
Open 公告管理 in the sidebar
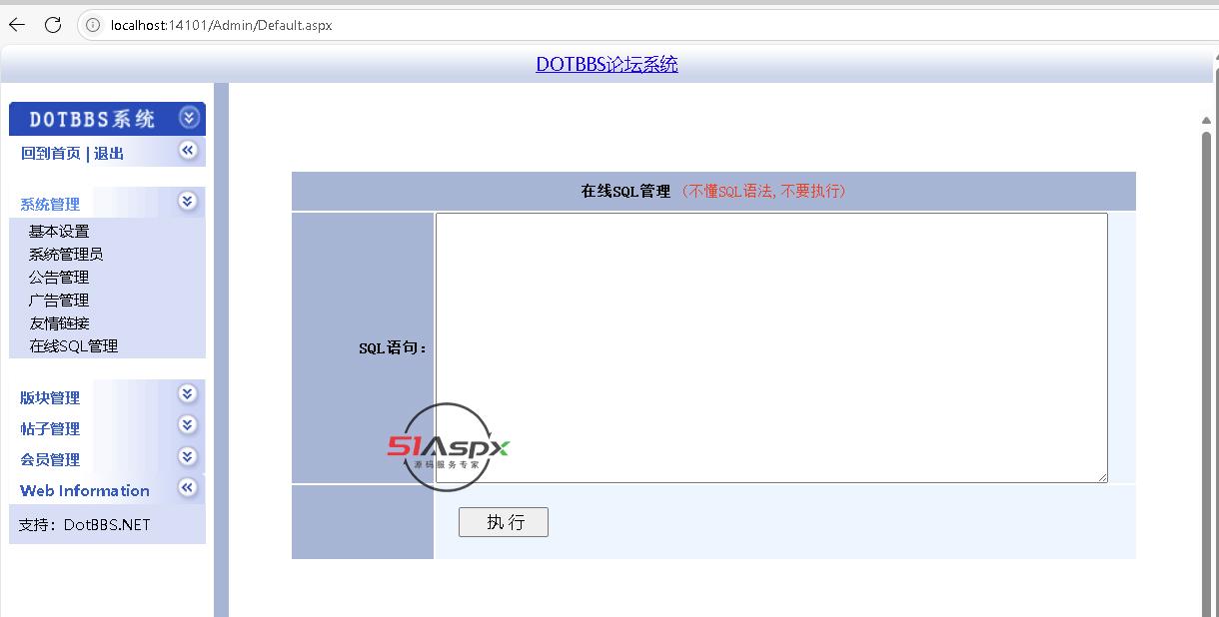click(x=59, y=277)
